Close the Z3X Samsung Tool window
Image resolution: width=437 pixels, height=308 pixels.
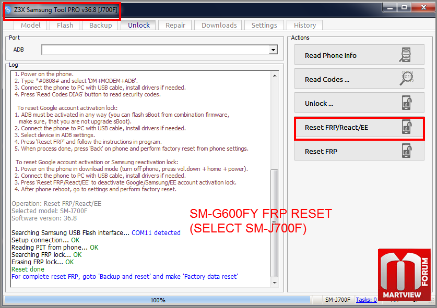[x=423, y=8]
